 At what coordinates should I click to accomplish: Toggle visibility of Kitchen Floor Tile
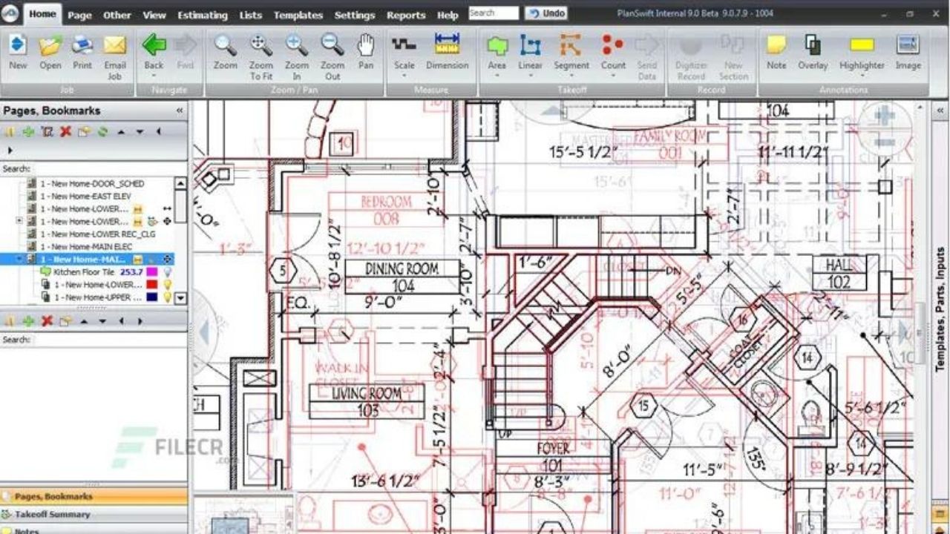pyautogui.click(x=168, y=271)
